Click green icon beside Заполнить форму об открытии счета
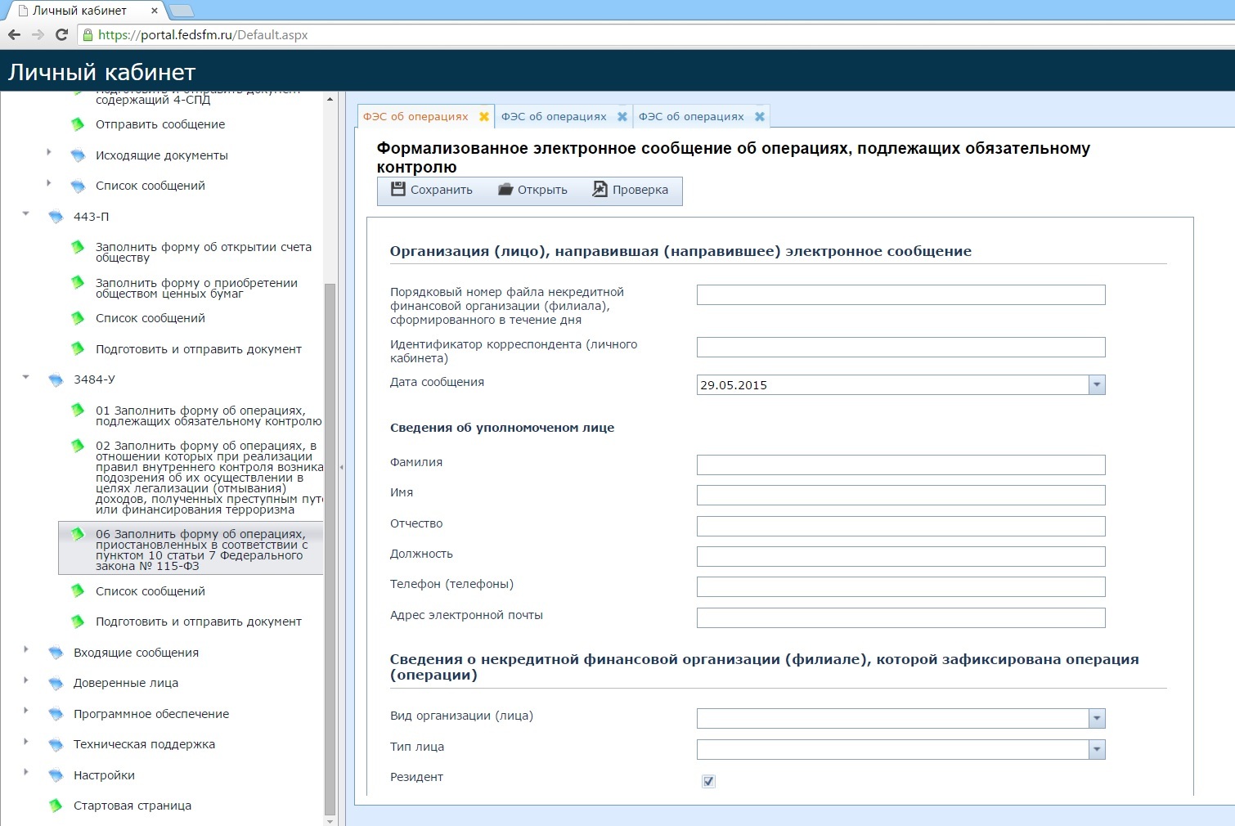The width and height of the screenshot is (1235, 826). coord(78,246)
